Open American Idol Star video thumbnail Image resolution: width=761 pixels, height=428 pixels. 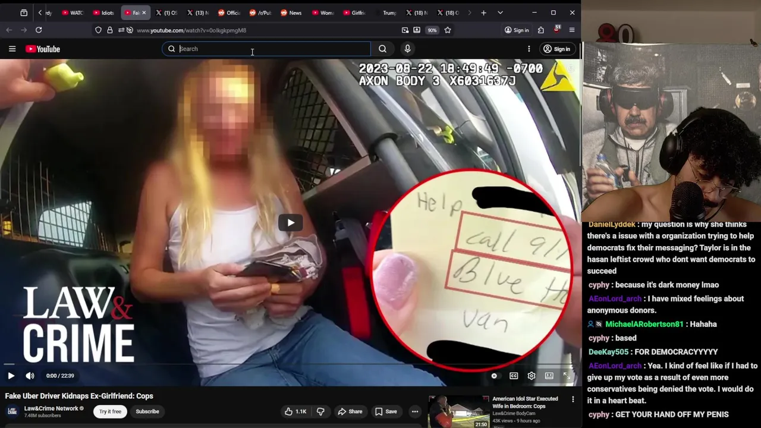pos(459,411)
